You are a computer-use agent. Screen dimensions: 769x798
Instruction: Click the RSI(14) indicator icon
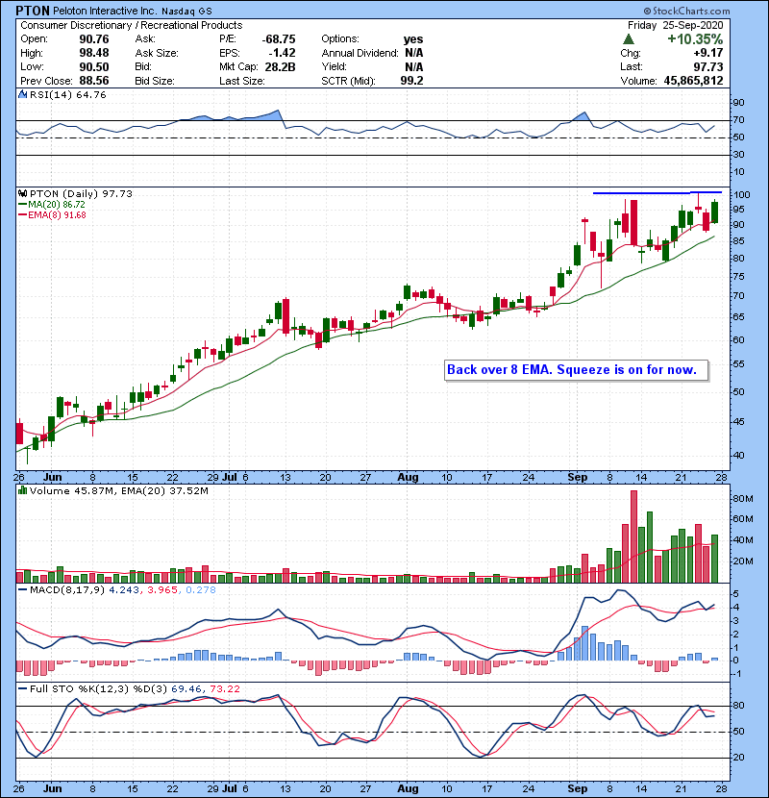[23, 94]
